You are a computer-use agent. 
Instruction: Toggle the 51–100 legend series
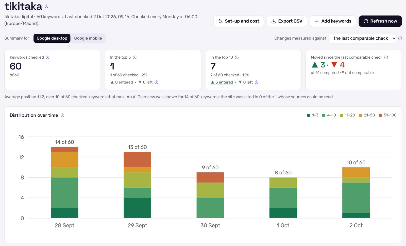tap(387, 115)
